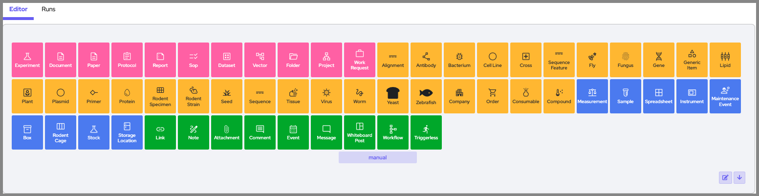Select the Attachment paperclip tile
Viewport: 759px width, 196px height.
[227, 132]
